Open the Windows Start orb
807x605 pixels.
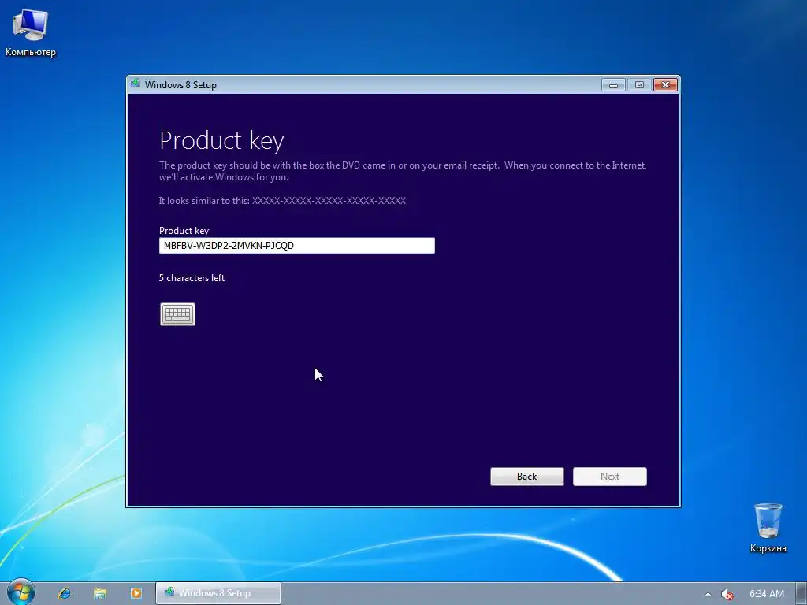20,592
